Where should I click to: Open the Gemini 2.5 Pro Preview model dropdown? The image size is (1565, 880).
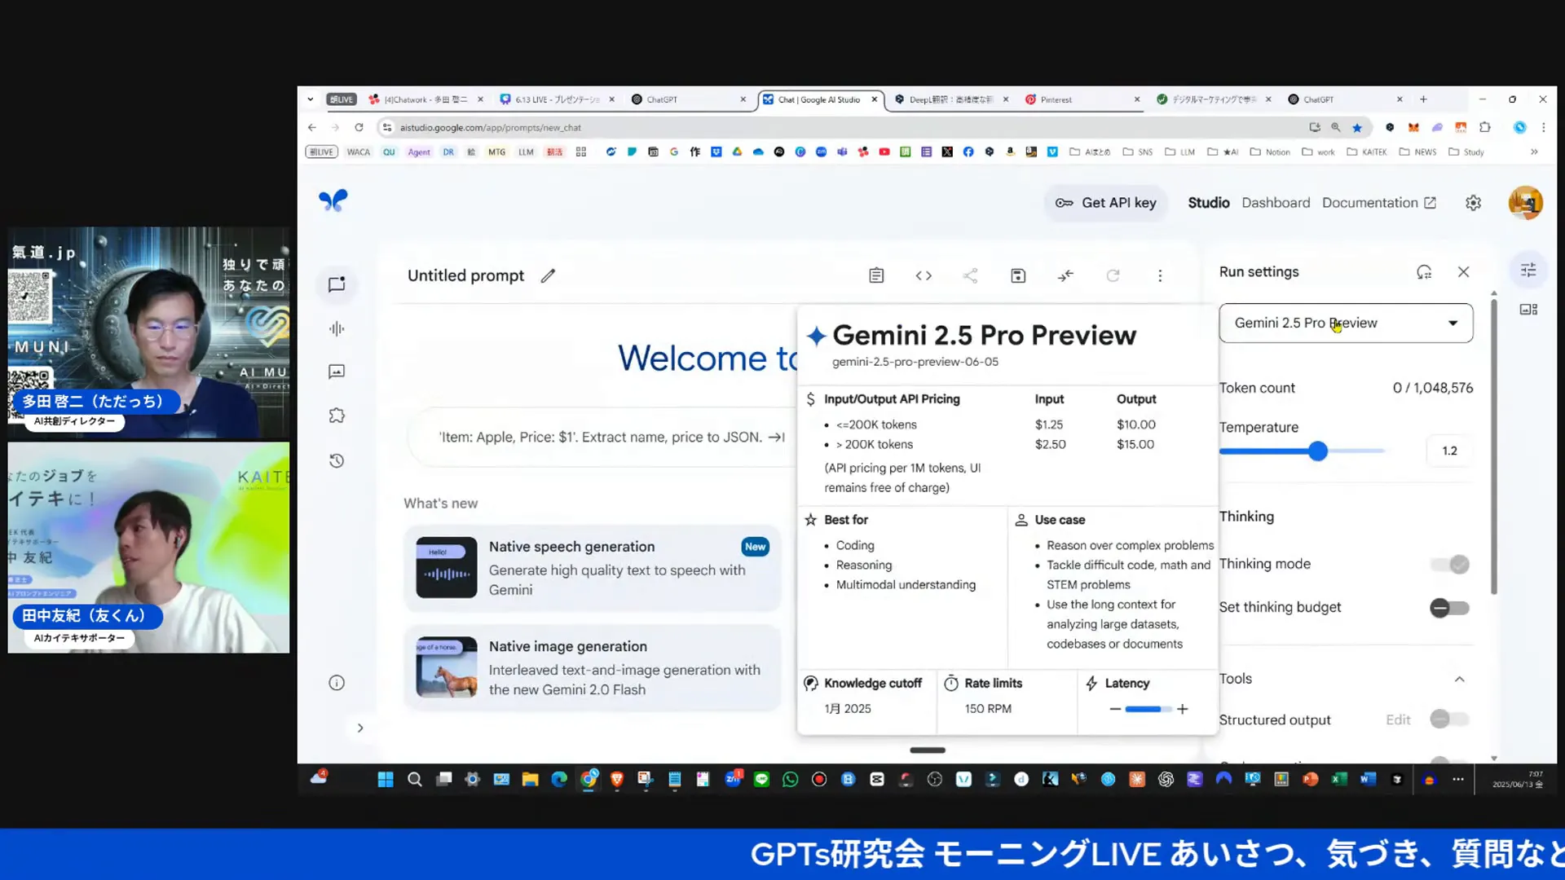1346,323
